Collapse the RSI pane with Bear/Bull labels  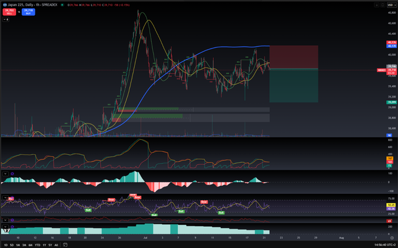6,197
